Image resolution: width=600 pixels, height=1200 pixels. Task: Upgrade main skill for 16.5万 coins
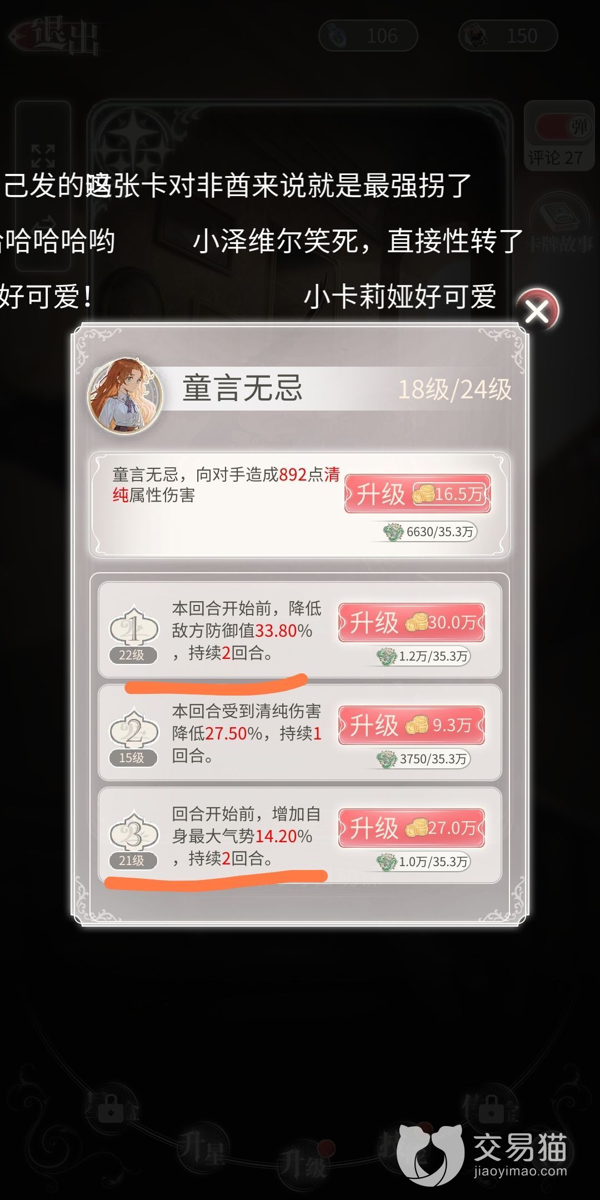click(x=418, y=493)
